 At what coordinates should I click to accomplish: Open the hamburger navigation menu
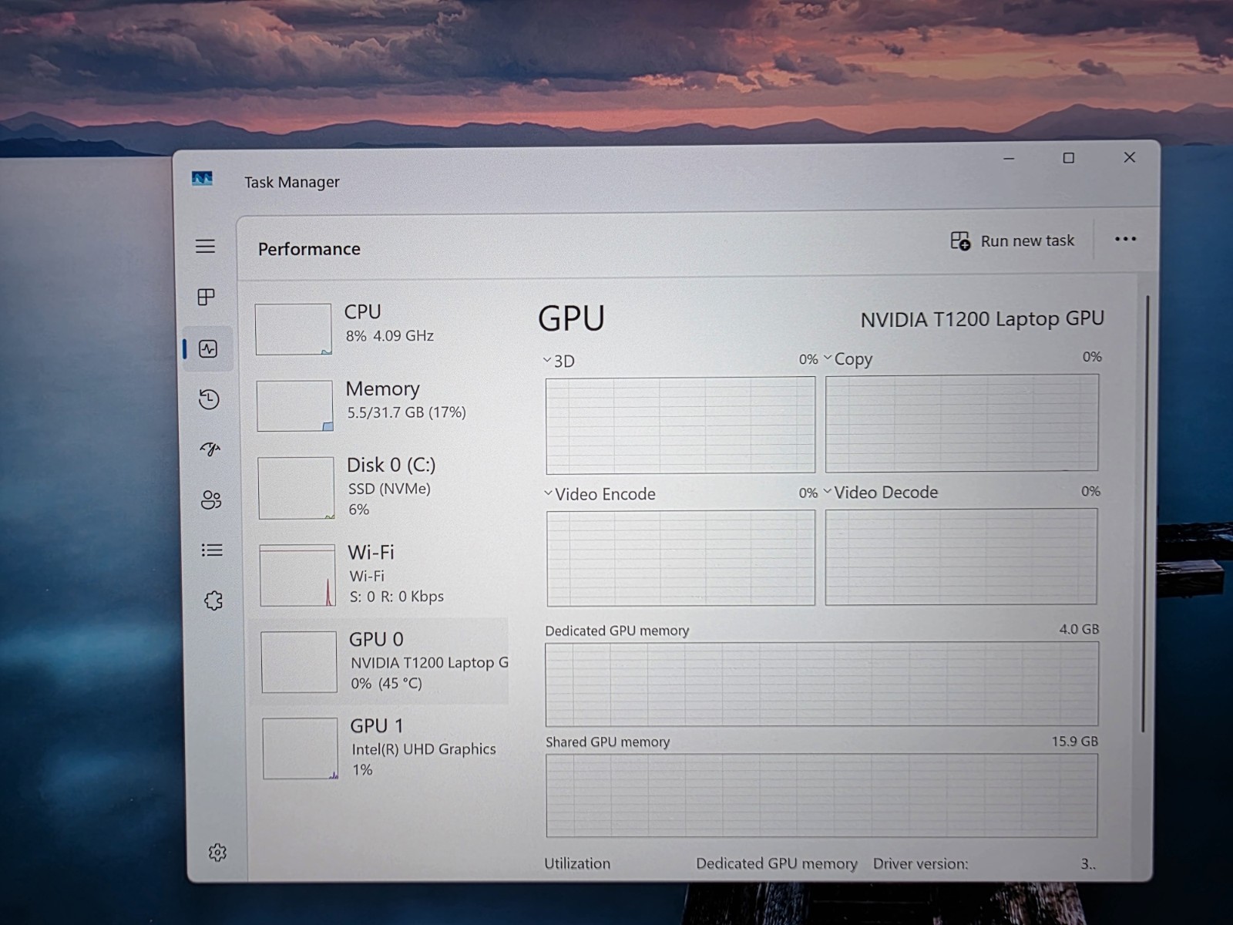click(x=205, y=247)
